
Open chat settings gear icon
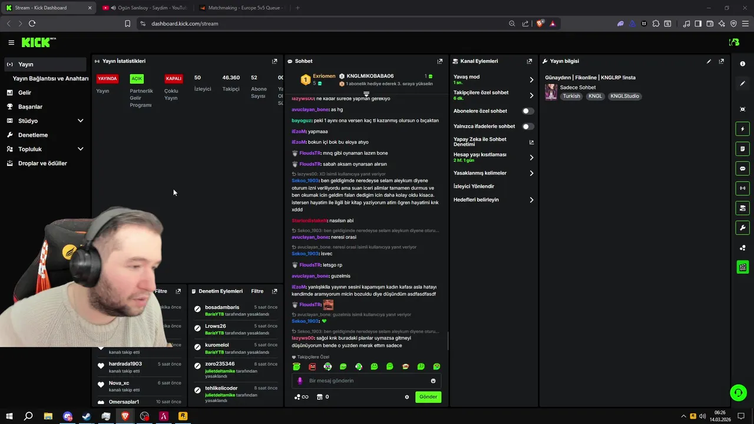pos(406,397)
